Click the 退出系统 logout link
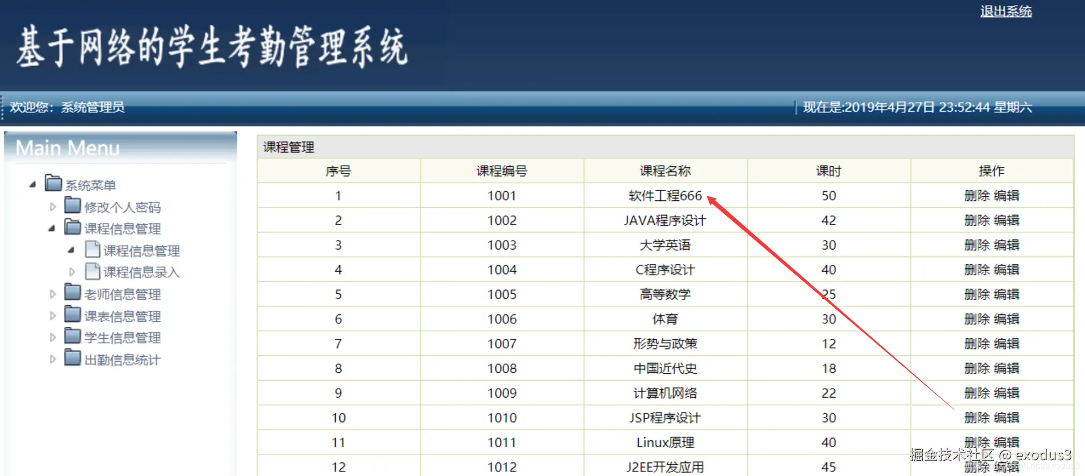The image size is (1085, 476). (x=1006, y=11)
